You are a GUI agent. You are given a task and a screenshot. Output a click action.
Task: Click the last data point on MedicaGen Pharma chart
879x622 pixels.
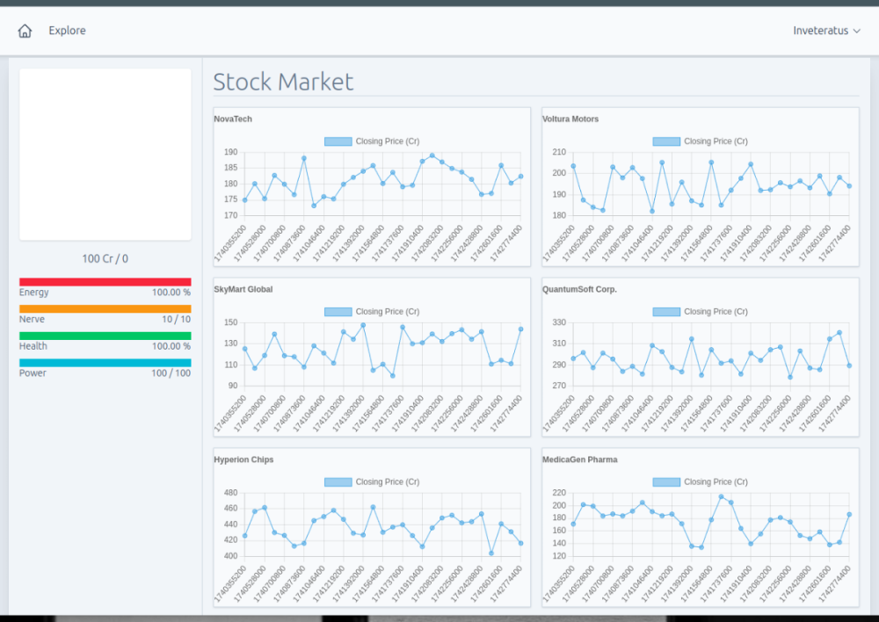point(849,515)
